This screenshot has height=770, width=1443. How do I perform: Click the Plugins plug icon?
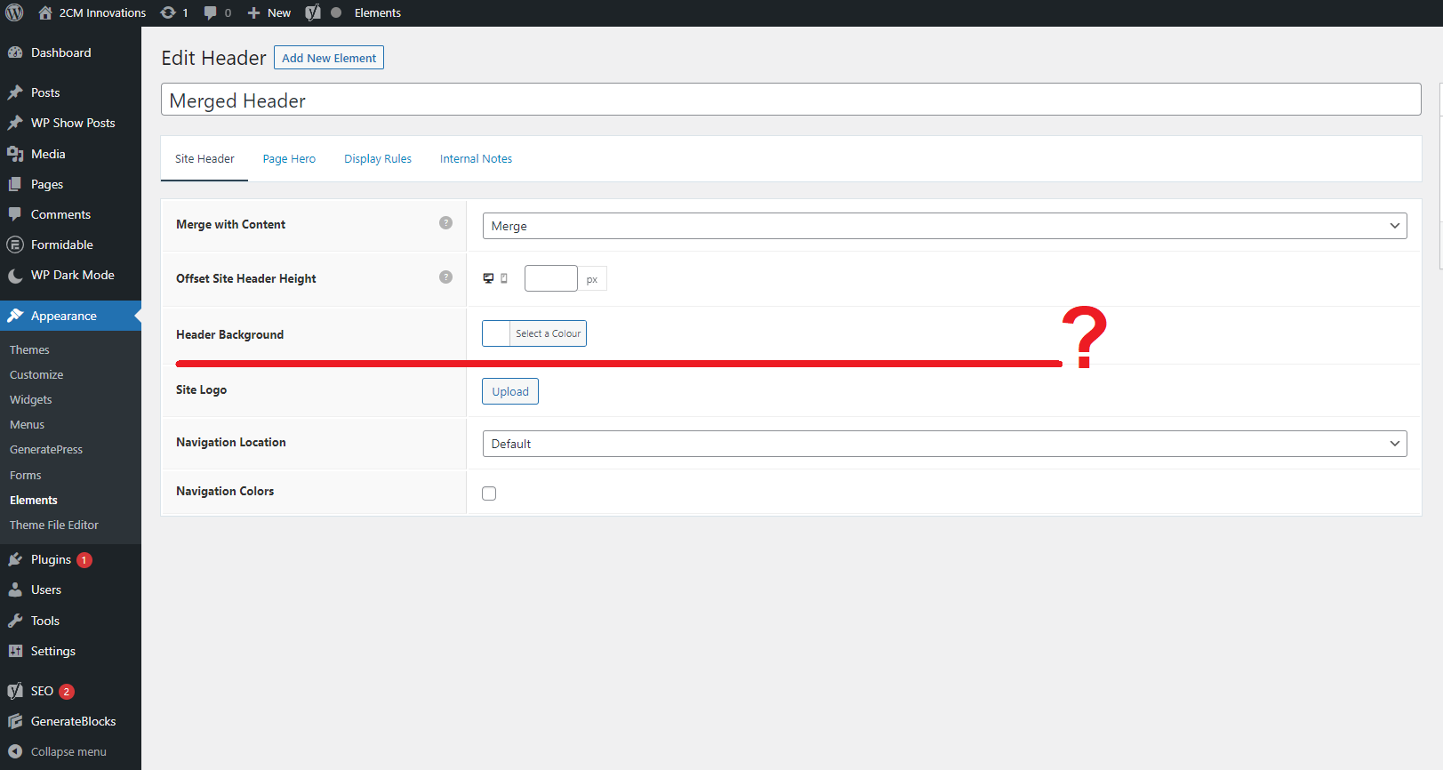point(15,559)
